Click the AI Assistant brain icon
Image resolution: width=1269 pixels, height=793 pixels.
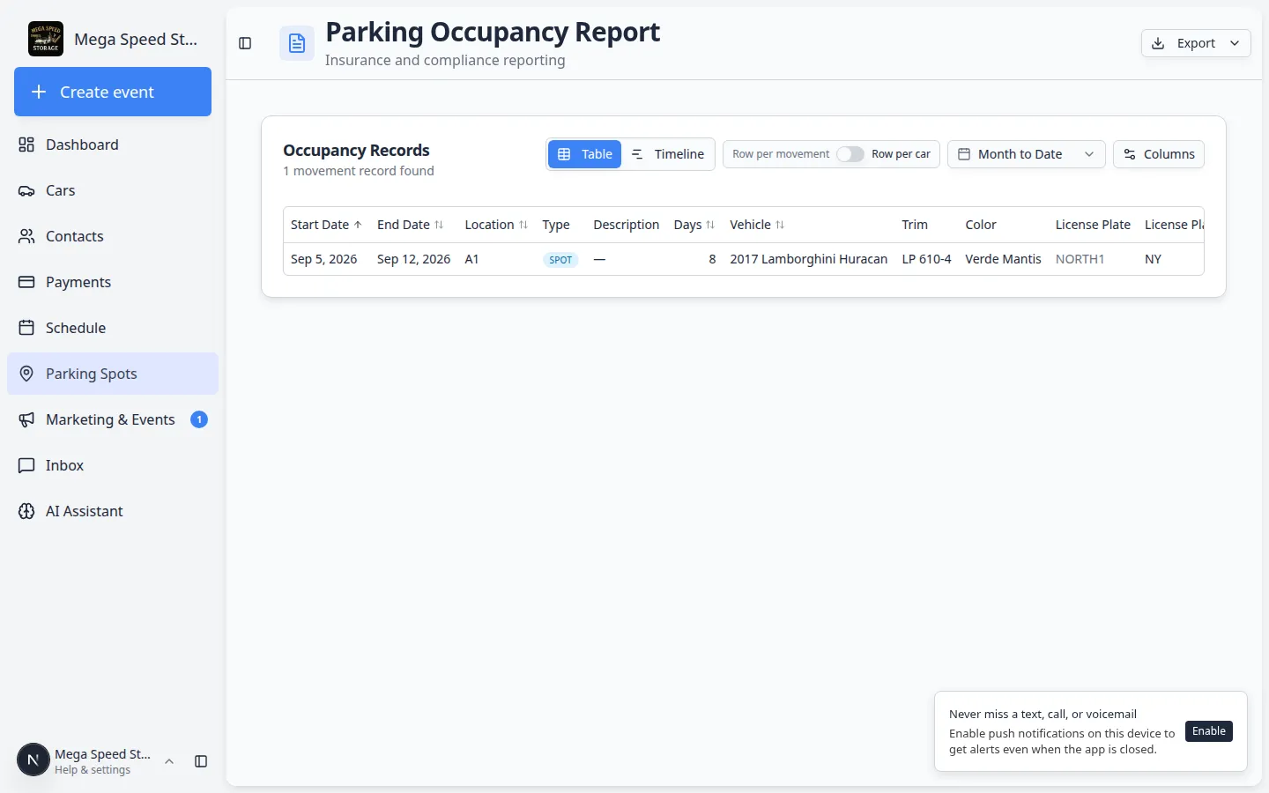click(x=26, y=511)
